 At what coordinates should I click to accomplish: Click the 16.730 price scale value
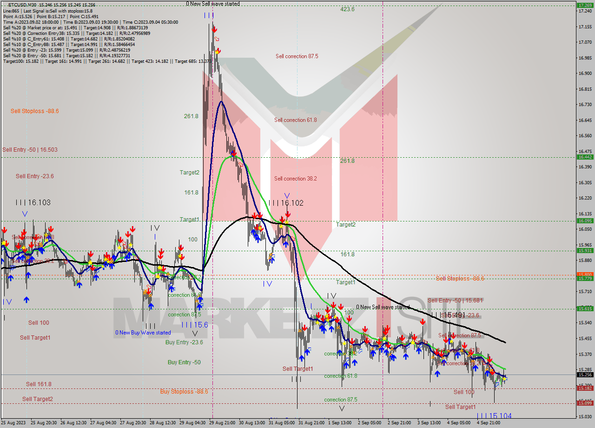pyautogui.click(x=585, y=104)
